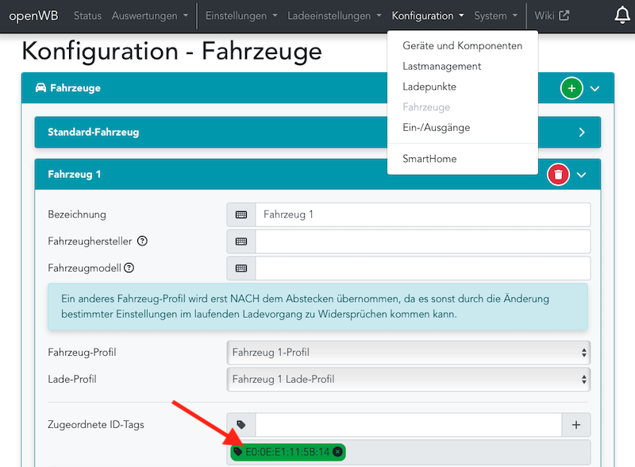Viewport: 635px width, 467px height.
Task: Collapse the Fahrzeuge card chevron
Action: pos(595,88)
